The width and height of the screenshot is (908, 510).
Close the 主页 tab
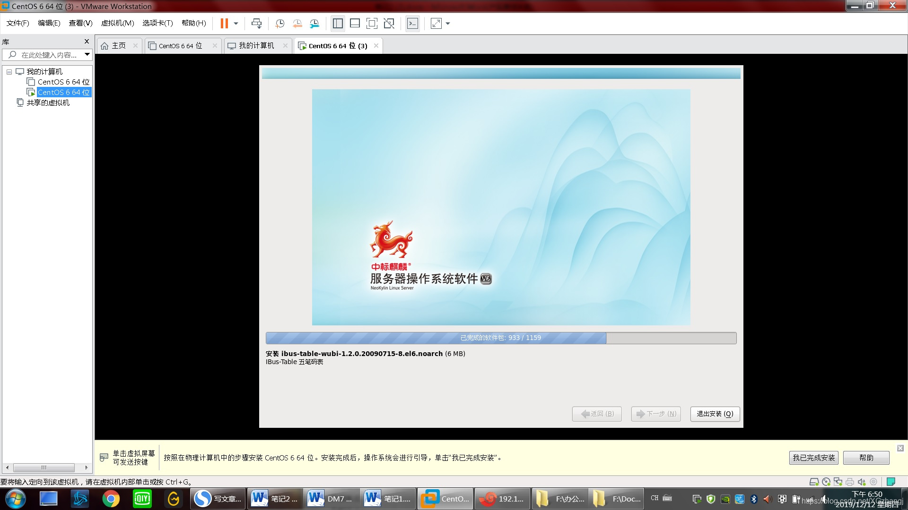click(135, 46)
